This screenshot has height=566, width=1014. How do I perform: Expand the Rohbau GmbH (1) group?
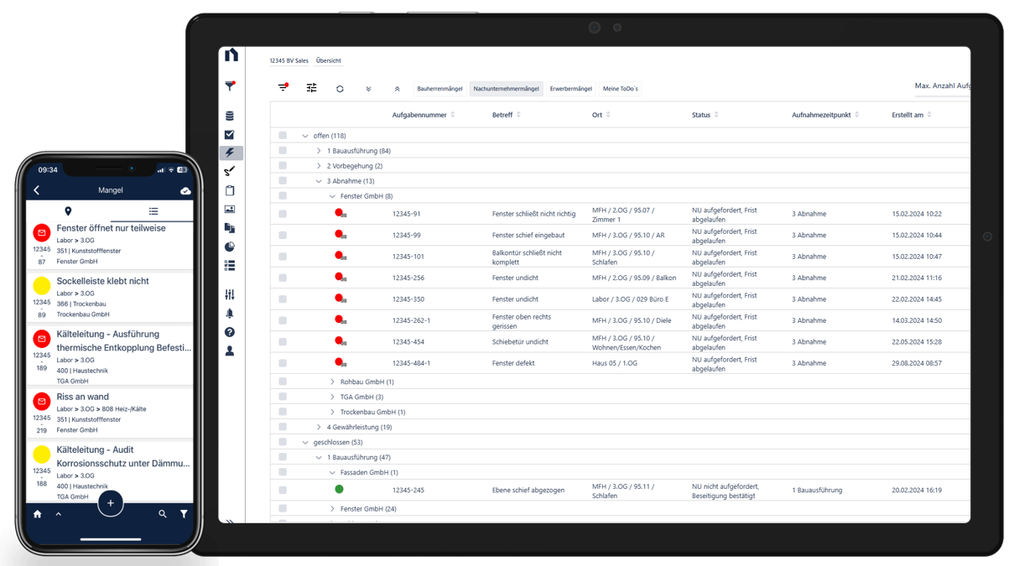[332, 382]
